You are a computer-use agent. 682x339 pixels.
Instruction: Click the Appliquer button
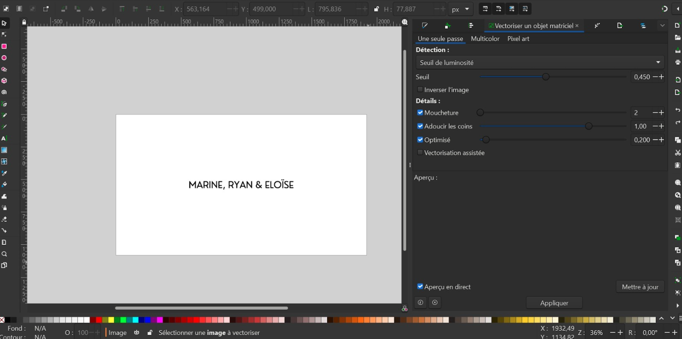pyautogui.click(x=554, y=303)
